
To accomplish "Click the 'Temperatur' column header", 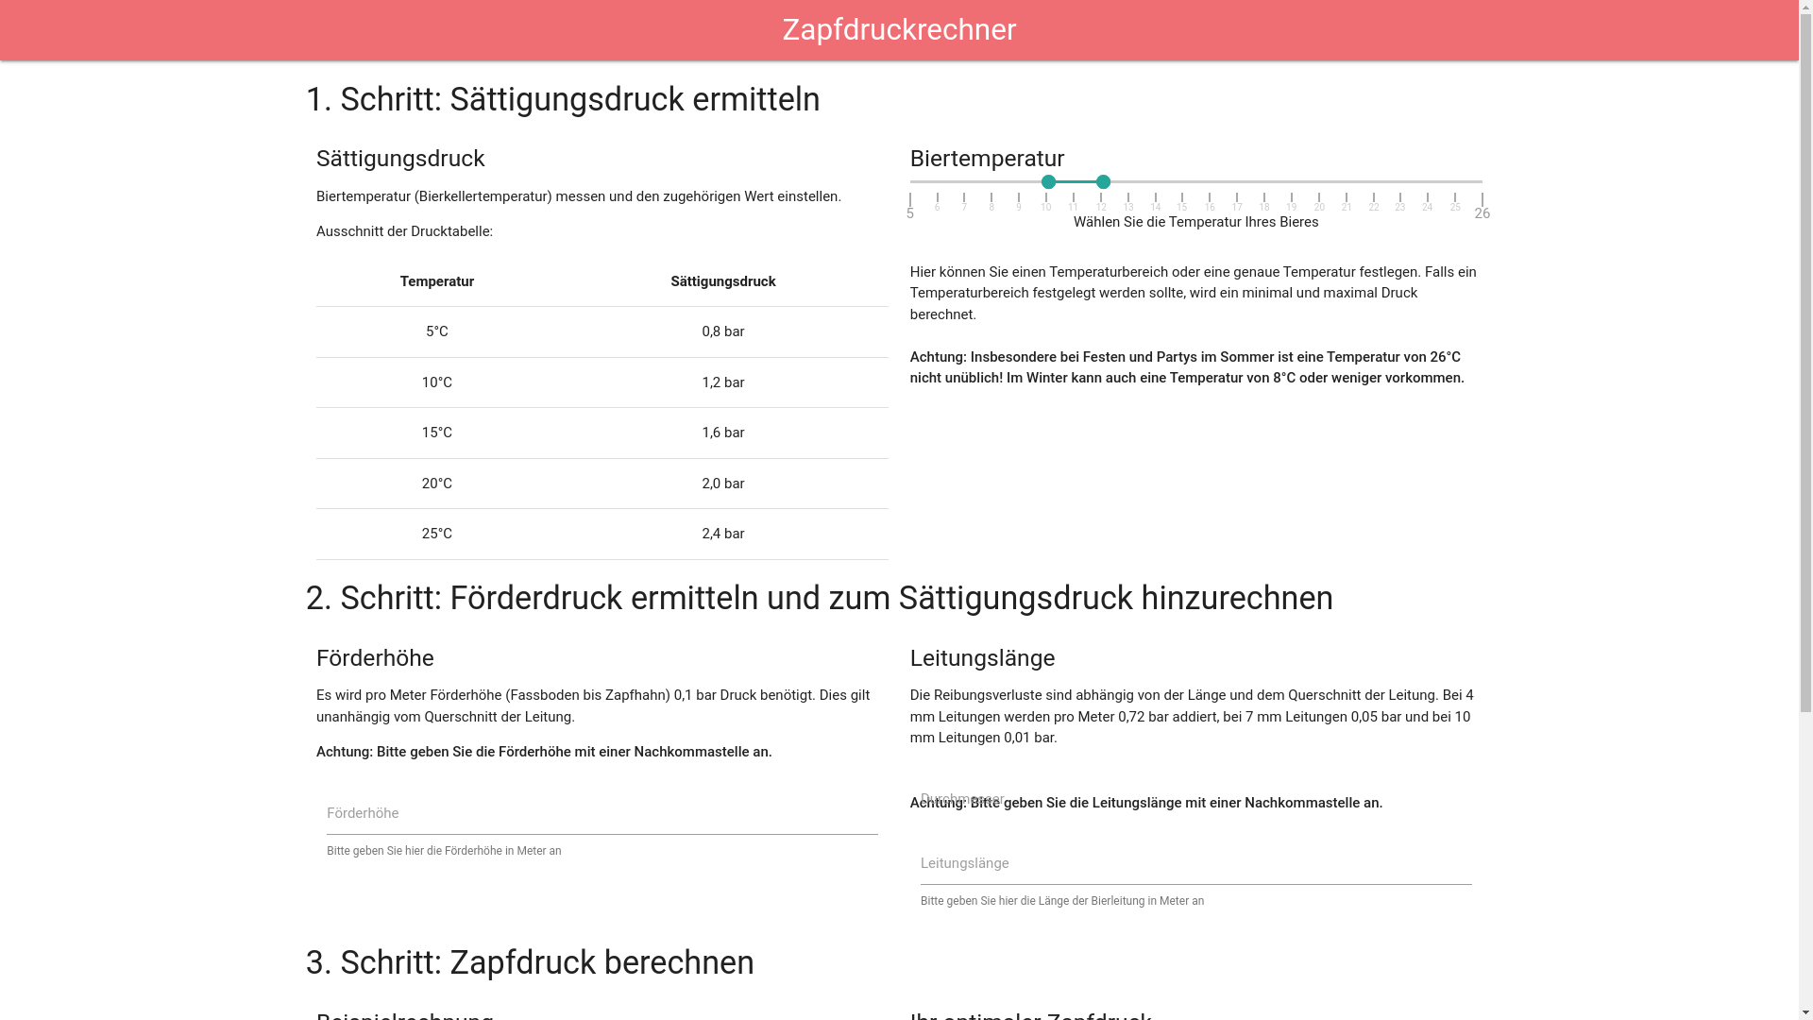I will click(436, 281).
